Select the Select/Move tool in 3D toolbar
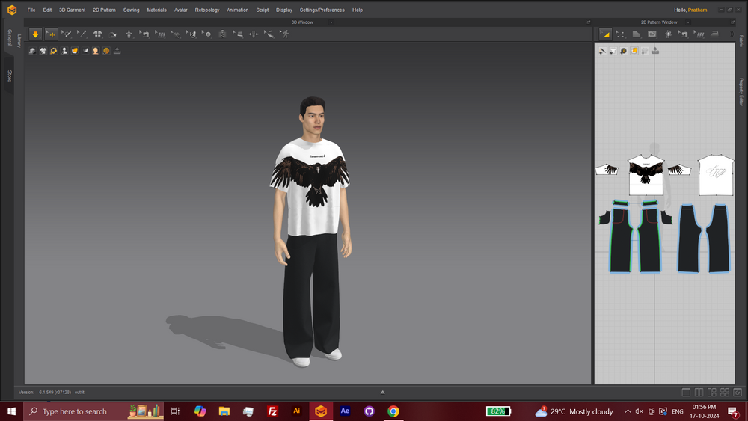 point(51,34)
